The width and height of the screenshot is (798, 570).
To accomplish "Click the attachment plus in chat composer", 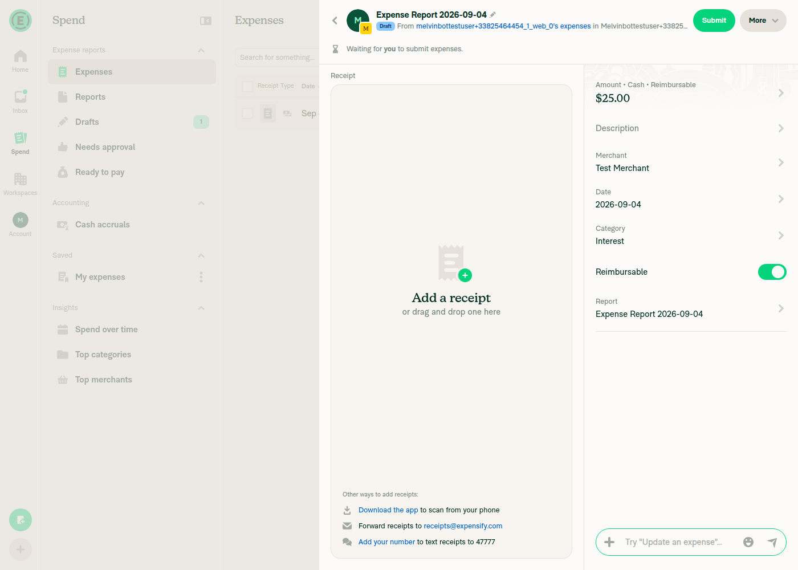I will click(x=609, y=542).
